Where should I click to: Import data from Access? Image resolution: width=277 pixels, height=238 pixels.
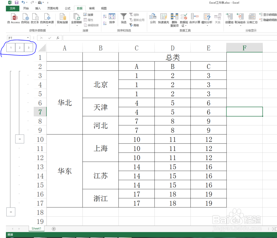click(14, 19)
